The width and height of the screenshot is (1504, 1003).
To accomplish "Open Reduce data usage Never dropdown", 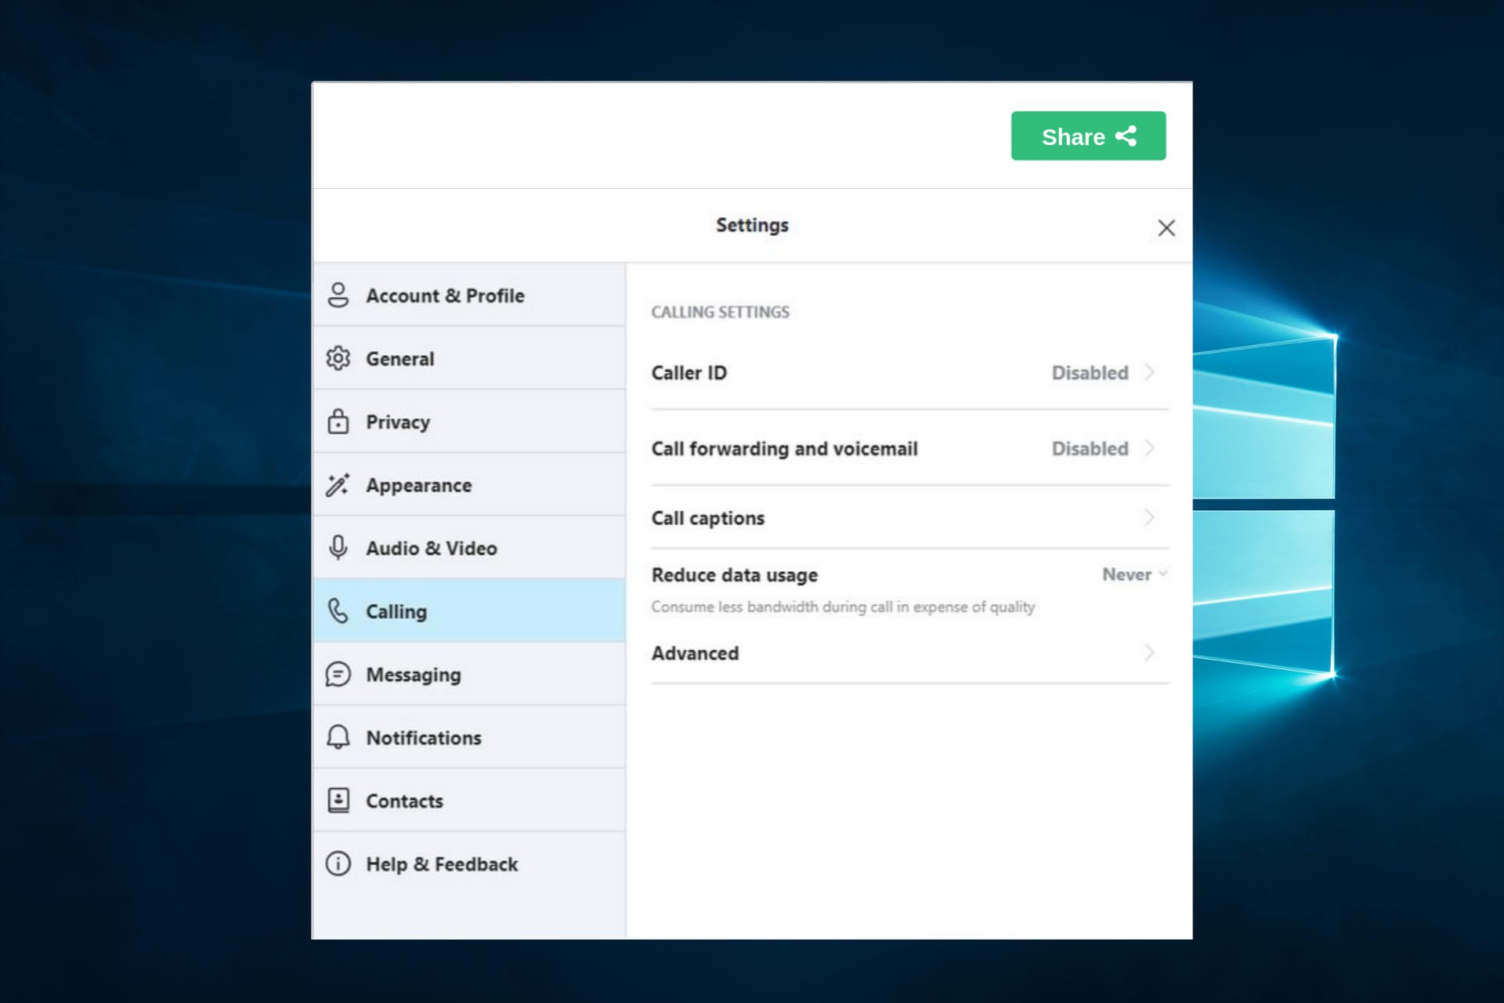I will click(x=1134, y=574).
